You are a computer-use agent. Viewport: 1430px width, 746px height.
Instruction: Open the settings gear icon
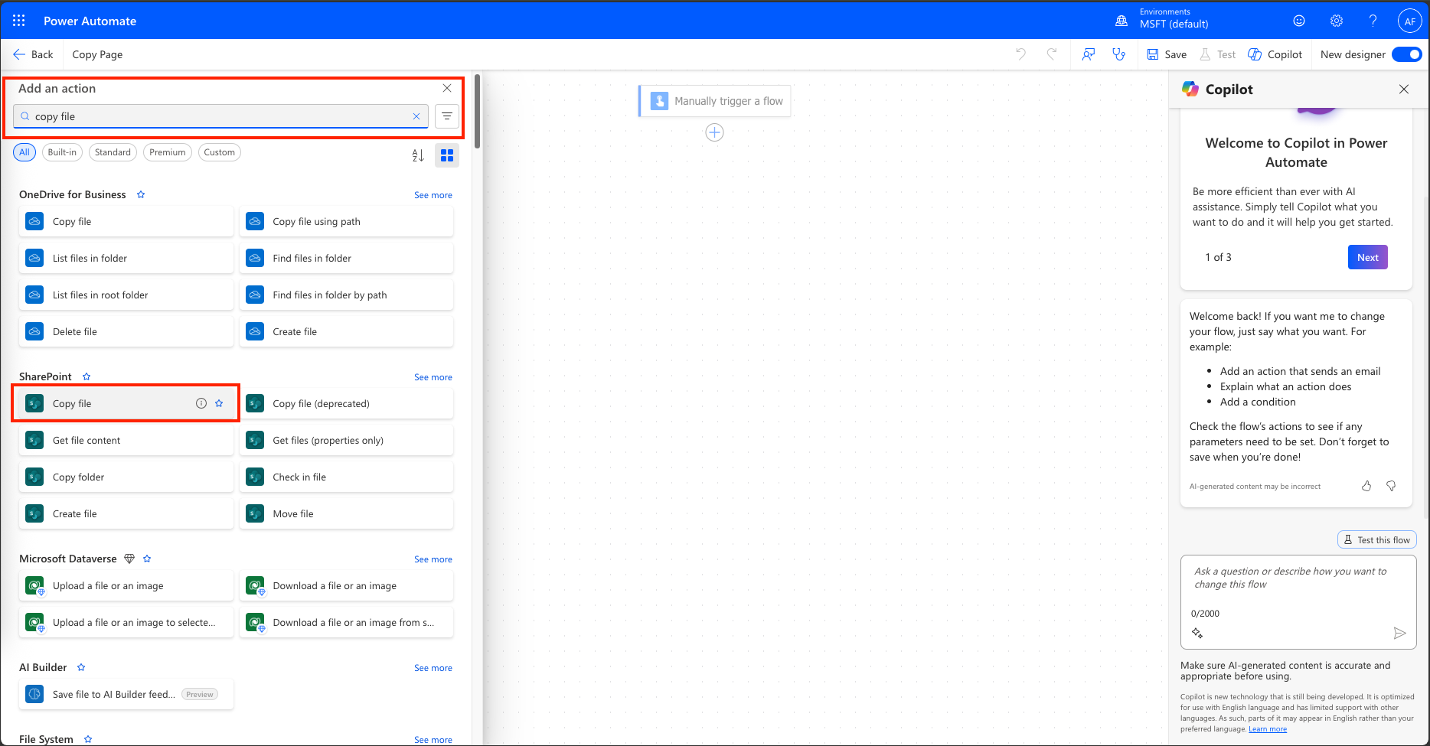(1336, 21)
